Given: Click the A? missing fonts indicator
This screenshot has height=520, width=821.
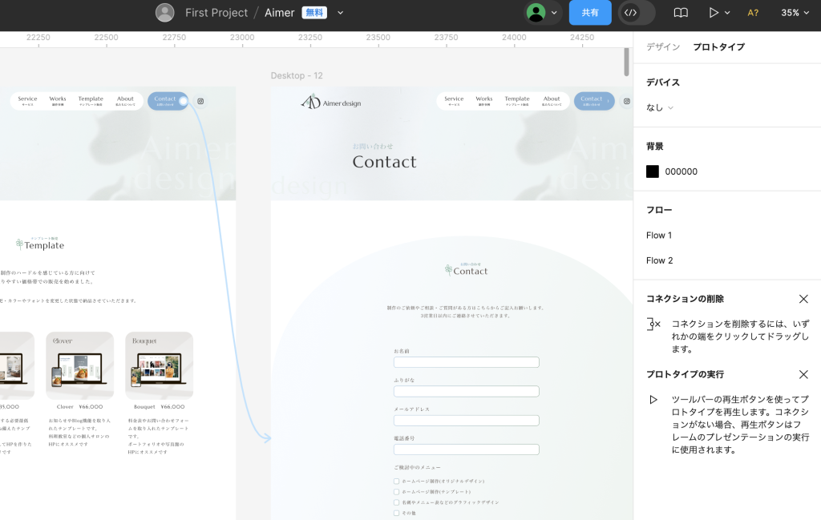Looking at the screenshot, I should tap(753, 13).
